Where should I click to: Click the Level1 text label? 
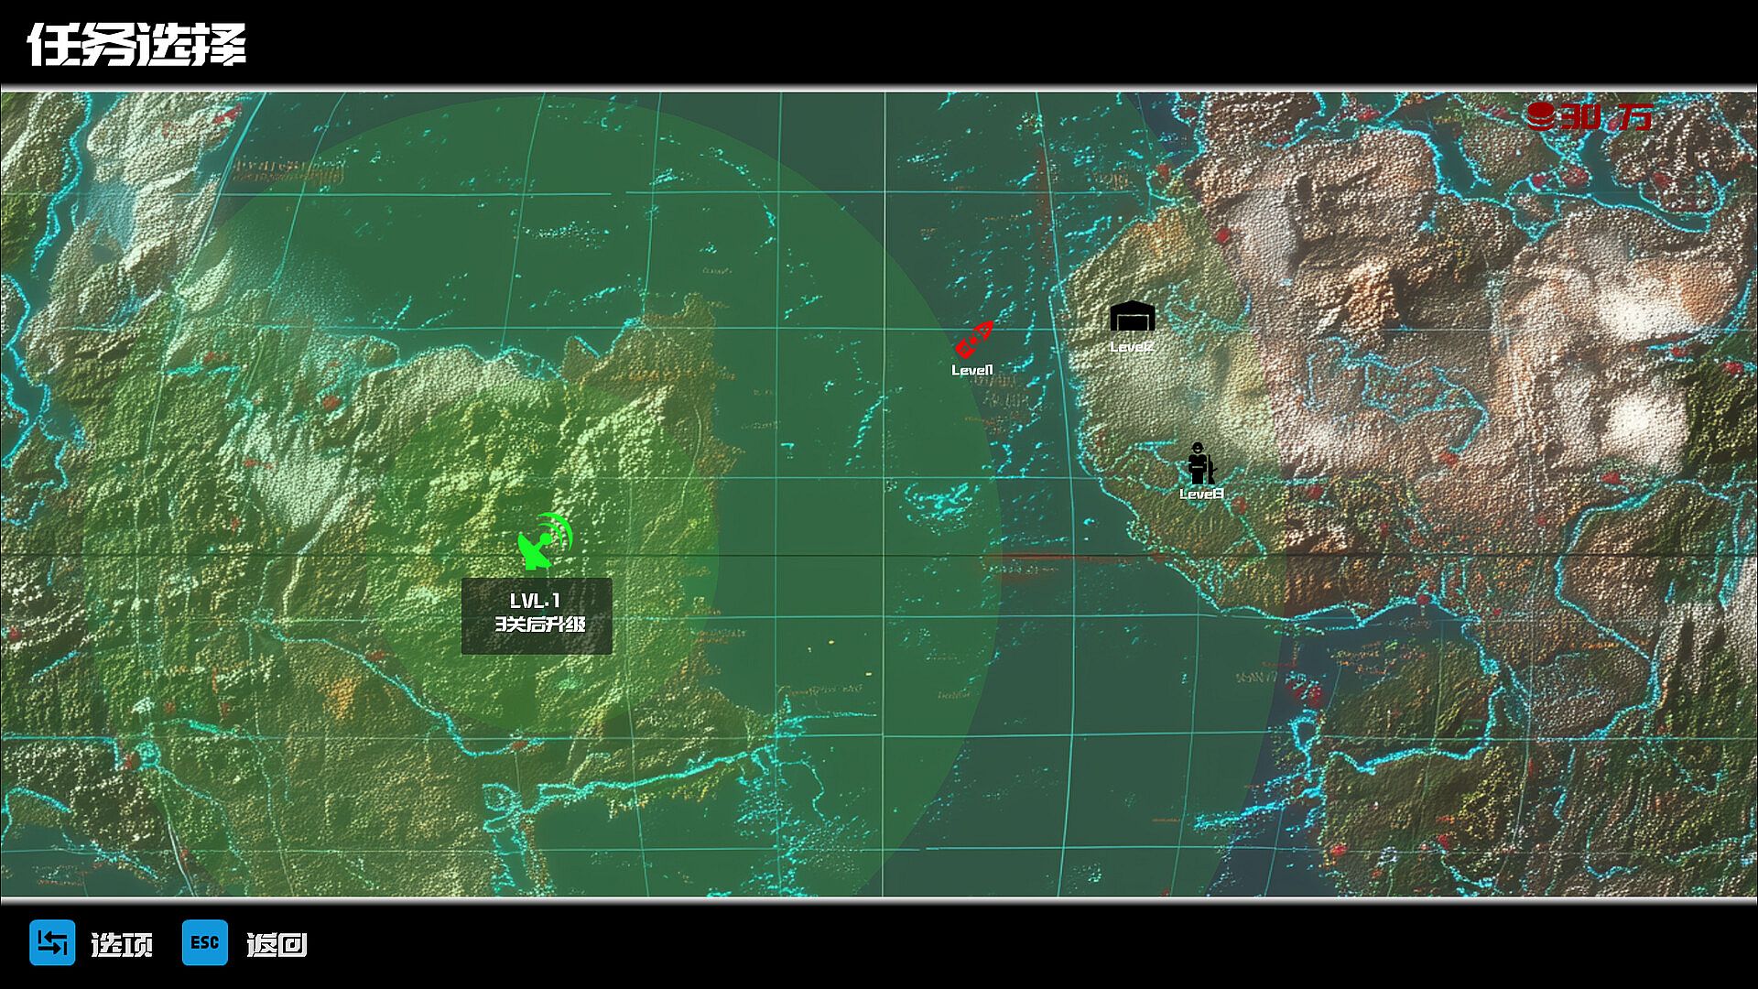point(971,370)
